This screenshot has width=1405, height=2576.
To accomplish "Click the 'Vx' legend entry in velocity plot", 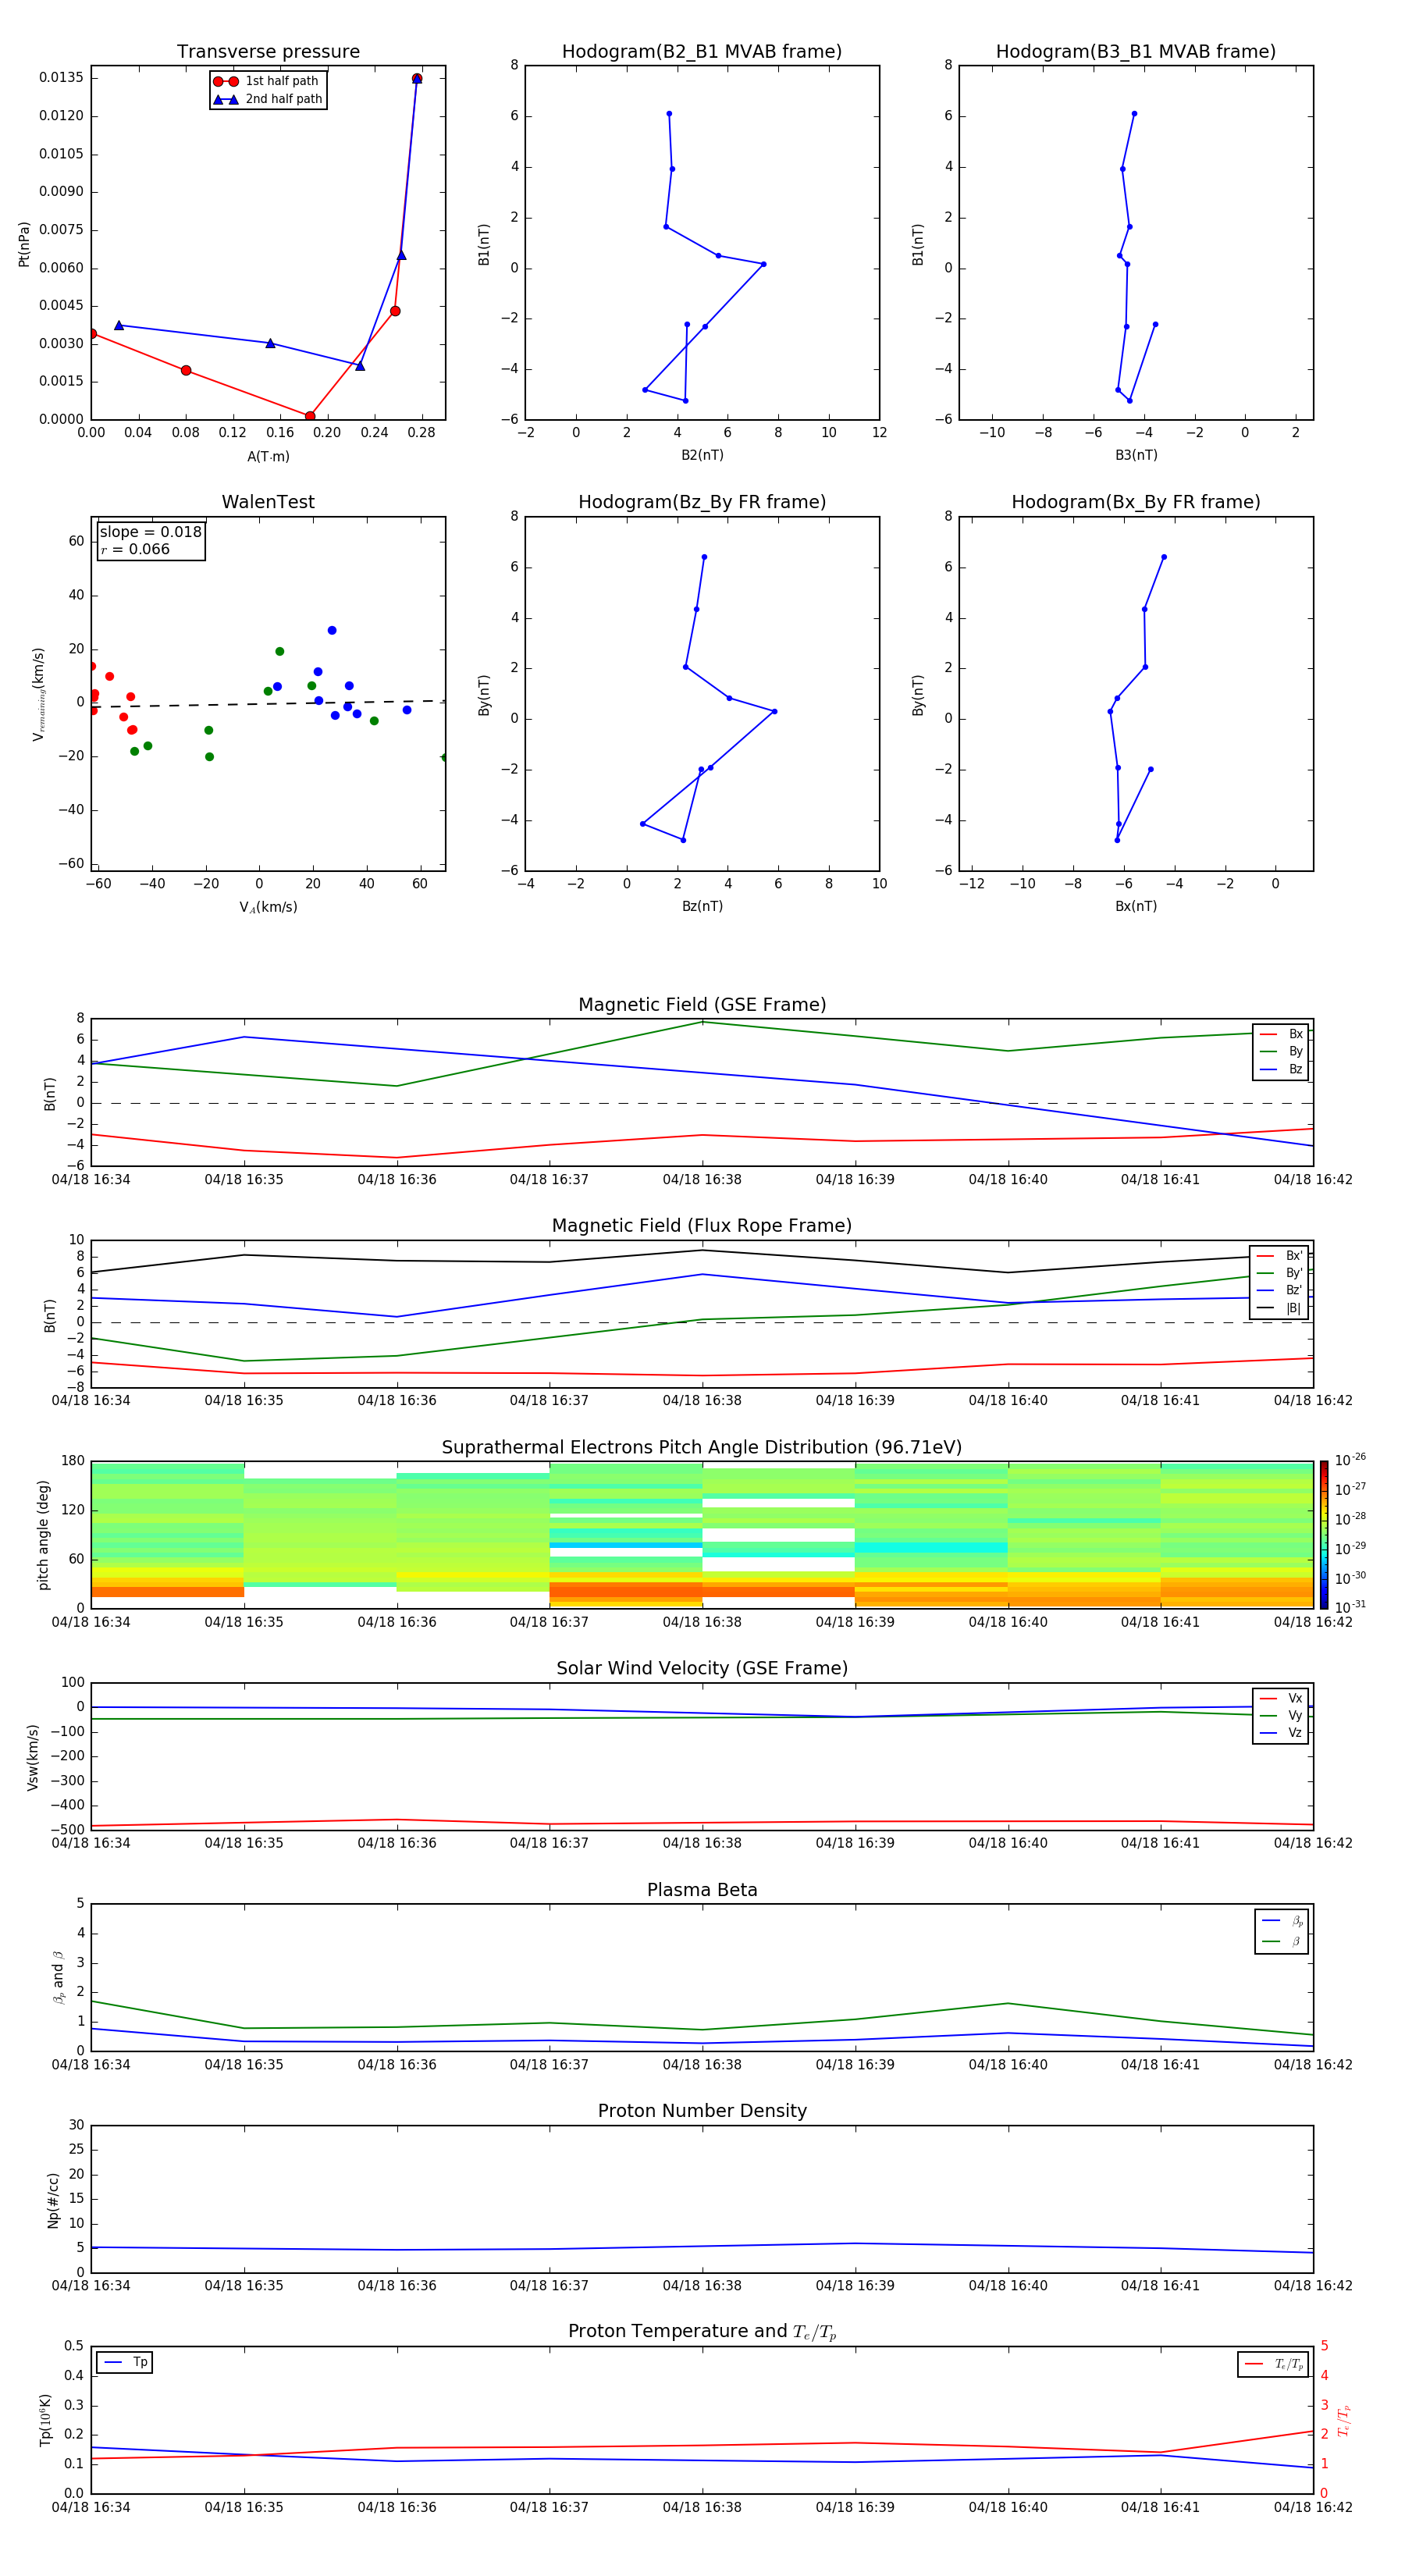I will click(x=1281, y=1698).
